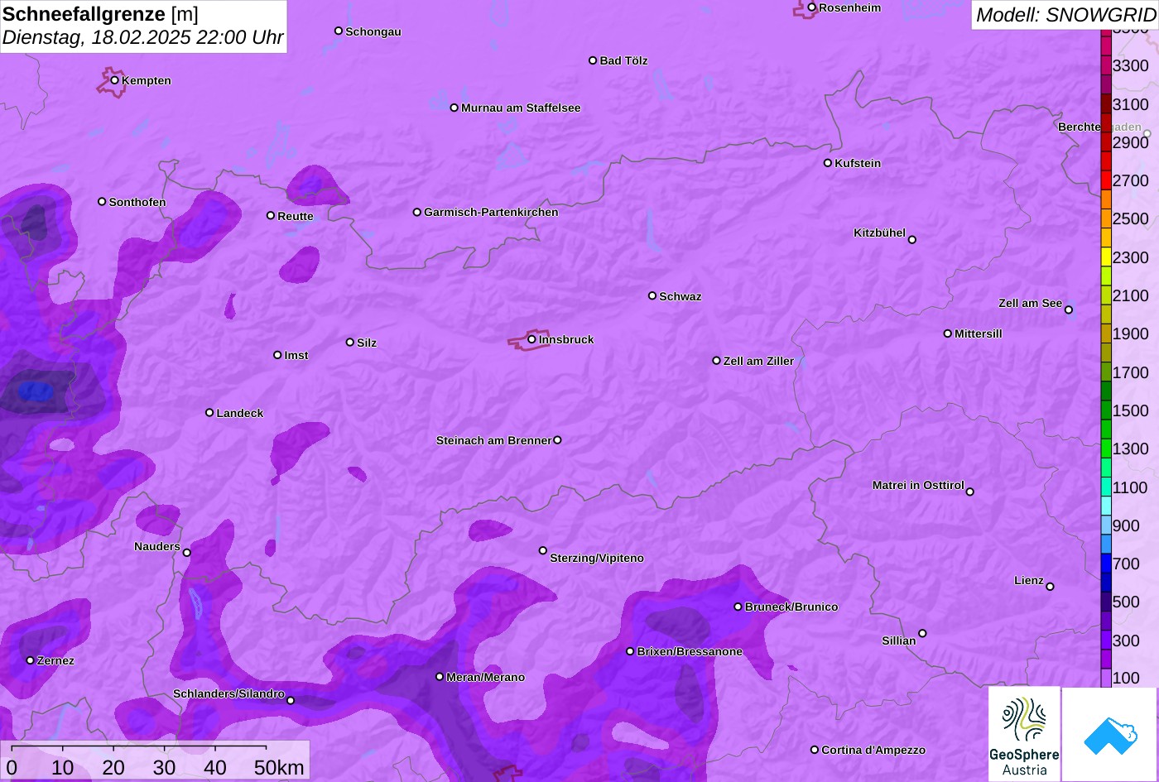Click the Schneefallgrenze [m] title
This screenshot has height=782, width=1159.
(101, 13)
